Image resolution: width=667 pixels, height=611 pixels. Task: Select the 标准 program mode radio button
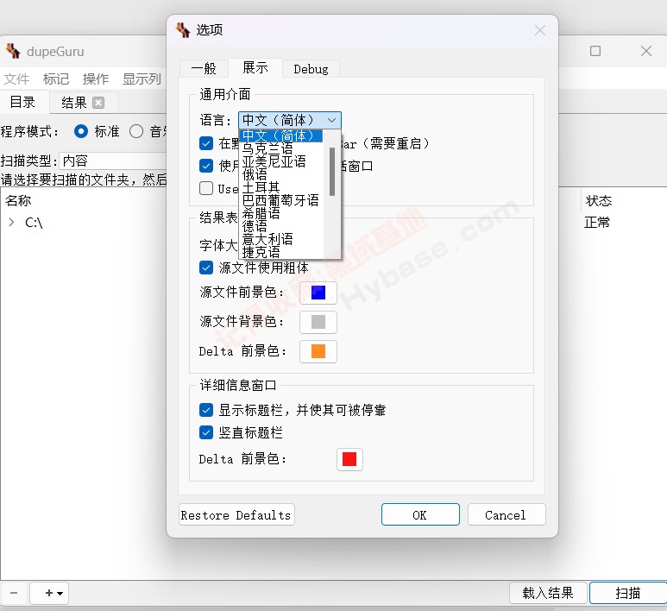pos(81,131)
